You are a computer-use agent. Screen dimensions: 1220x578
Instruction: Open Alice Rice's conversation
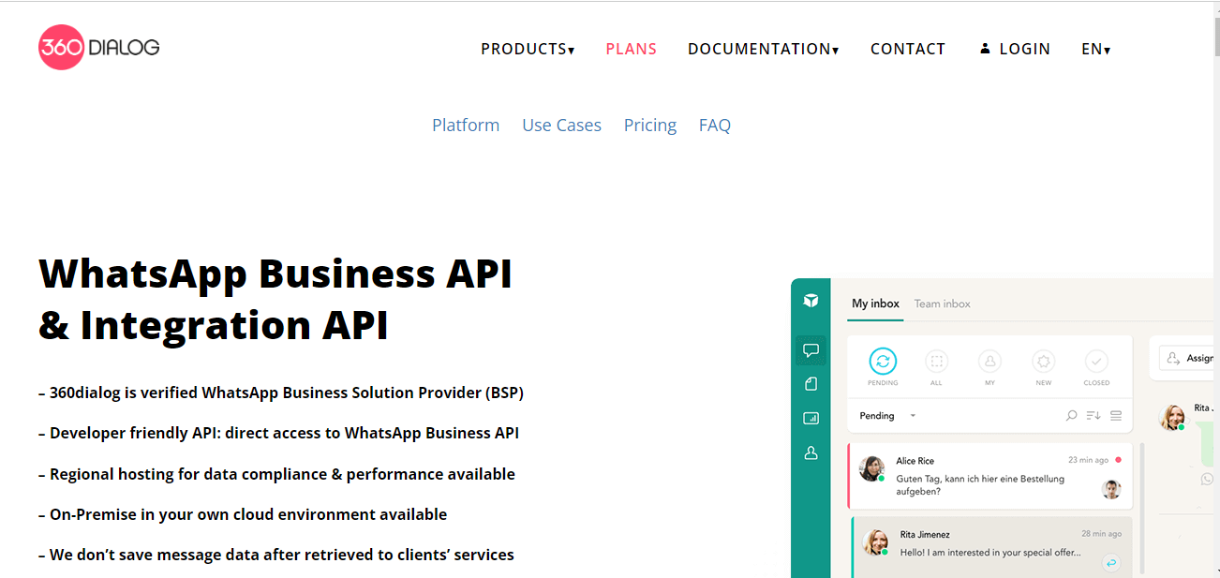(x=989, y=476)
